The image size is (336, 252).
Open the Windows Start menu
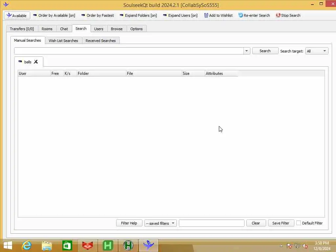8,245
